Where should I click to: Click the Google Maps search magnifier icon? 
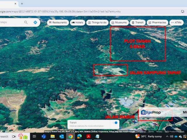[26, 22]
